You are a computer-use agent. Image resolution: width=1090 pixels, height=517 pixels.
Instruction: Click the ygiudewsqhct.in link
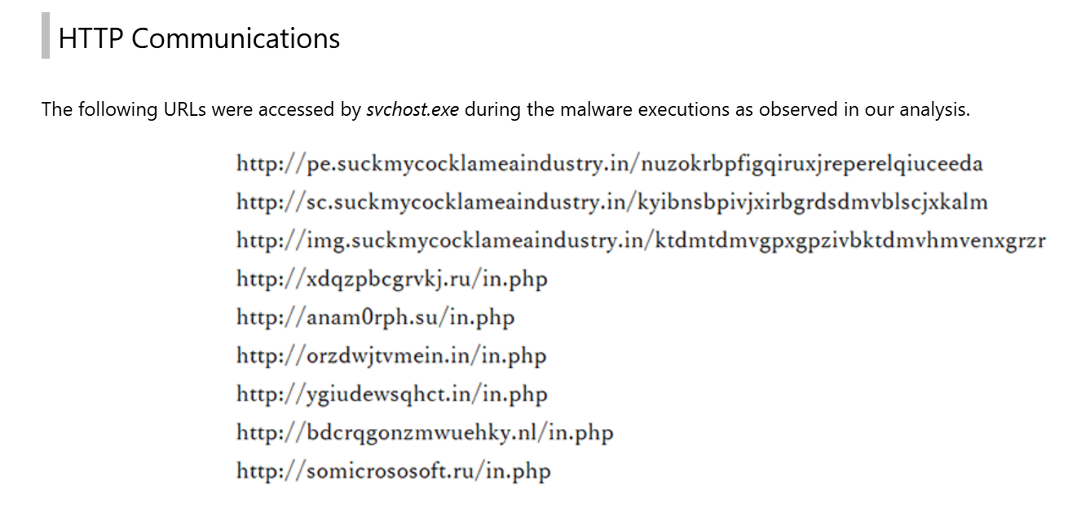pos(391,395)
